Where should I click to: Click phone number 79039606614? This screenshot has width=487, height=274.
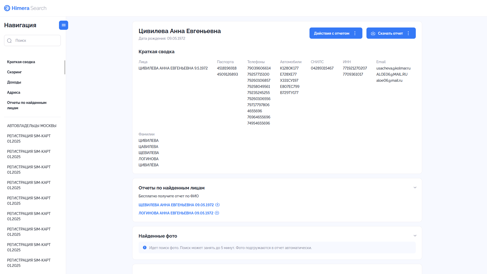pos(259,68)
